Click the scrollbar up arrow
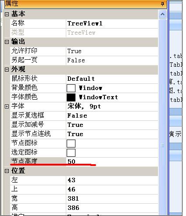This screenshot has height=216, width=186. [x=162, y=14]
